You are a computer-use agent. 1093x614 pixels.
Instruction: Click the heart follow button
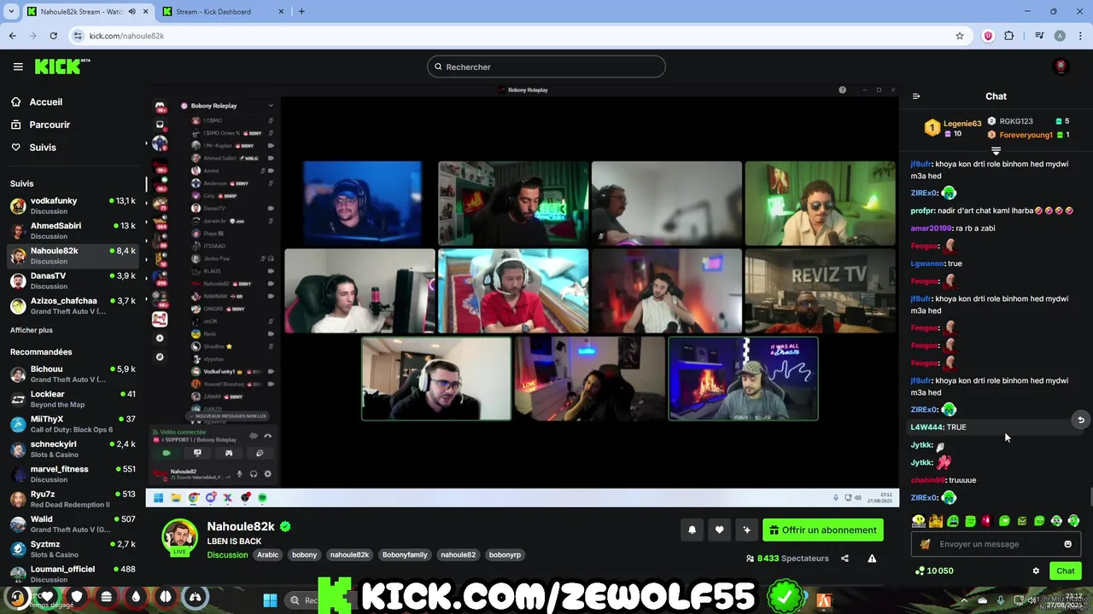[720, 530]
